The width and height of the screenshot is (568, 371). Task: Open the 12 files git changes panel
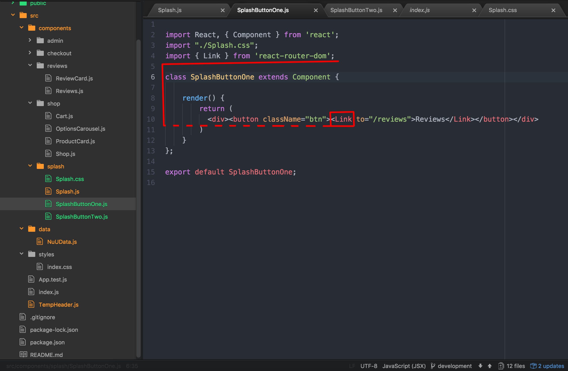512,366
